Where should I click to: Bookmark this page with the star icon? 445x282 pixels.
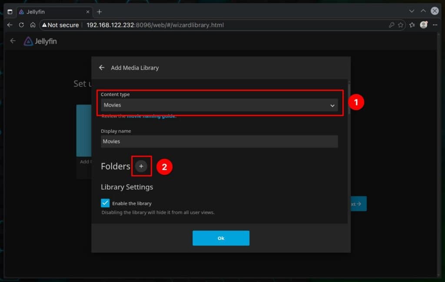tap(401, 25)
